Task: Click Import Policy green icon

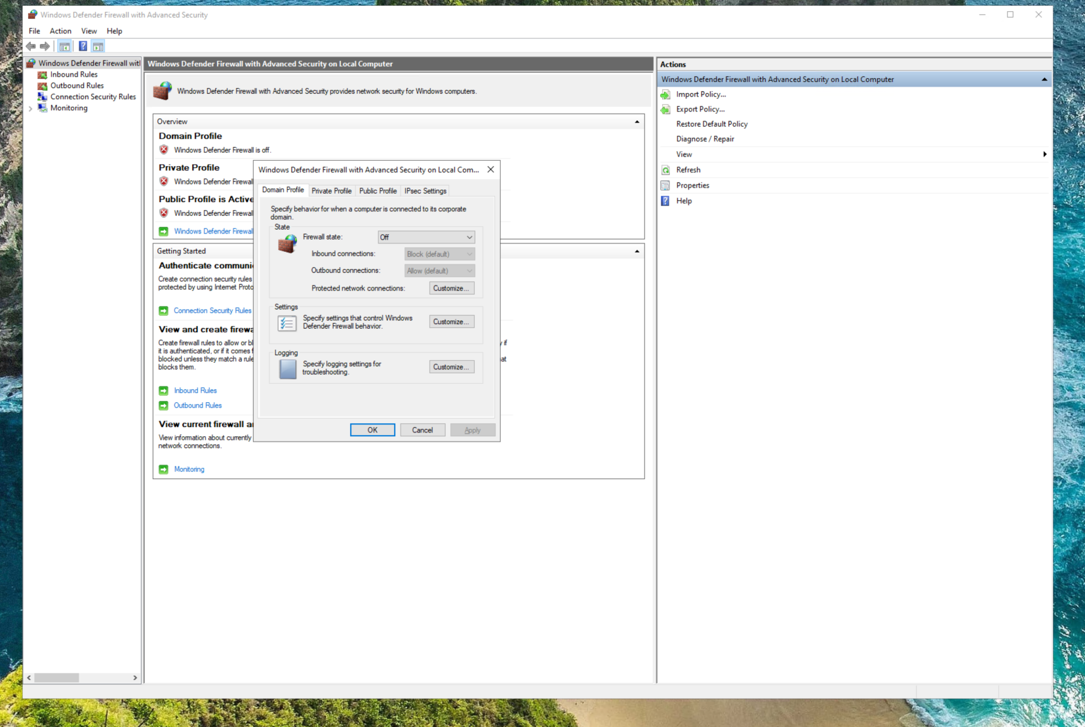Action: coord(665,94)
